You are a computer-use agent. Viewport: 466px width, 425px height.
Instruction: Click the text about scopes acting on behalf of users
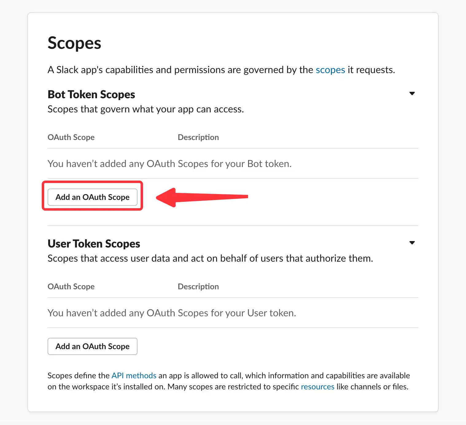click(210, 259)
